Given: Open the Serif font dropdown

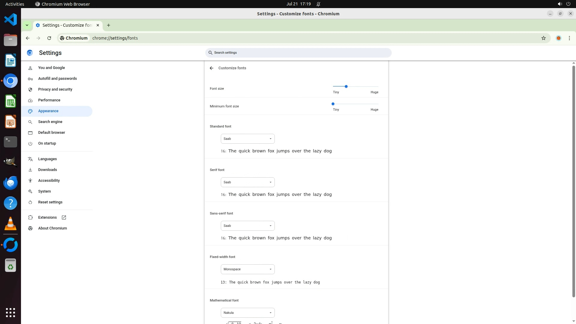Looking at the screenshot, I should (x=247, y=182).
